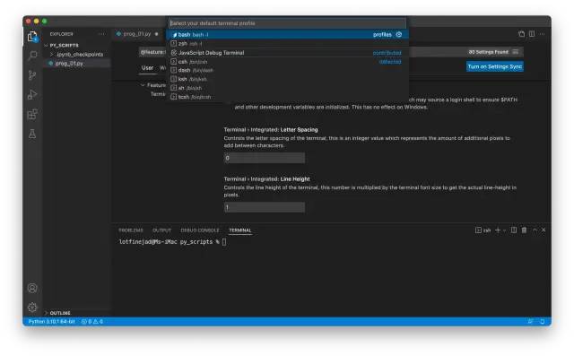Viewport: 574px width, 356px height.
Task: Open the Search view in activity bar
Action: pyautogui.click(x=32, y=56)
